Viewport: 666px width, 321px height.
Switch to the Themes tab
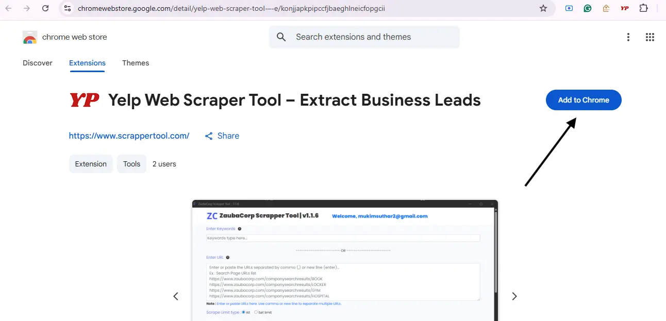135,62
